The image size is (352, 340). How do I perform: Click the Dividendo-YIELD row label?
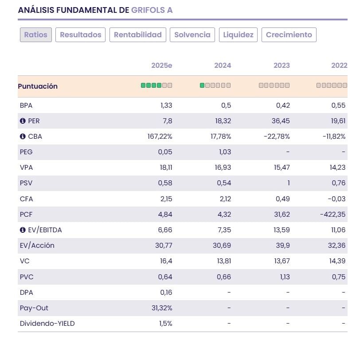(x=47, y=324)
